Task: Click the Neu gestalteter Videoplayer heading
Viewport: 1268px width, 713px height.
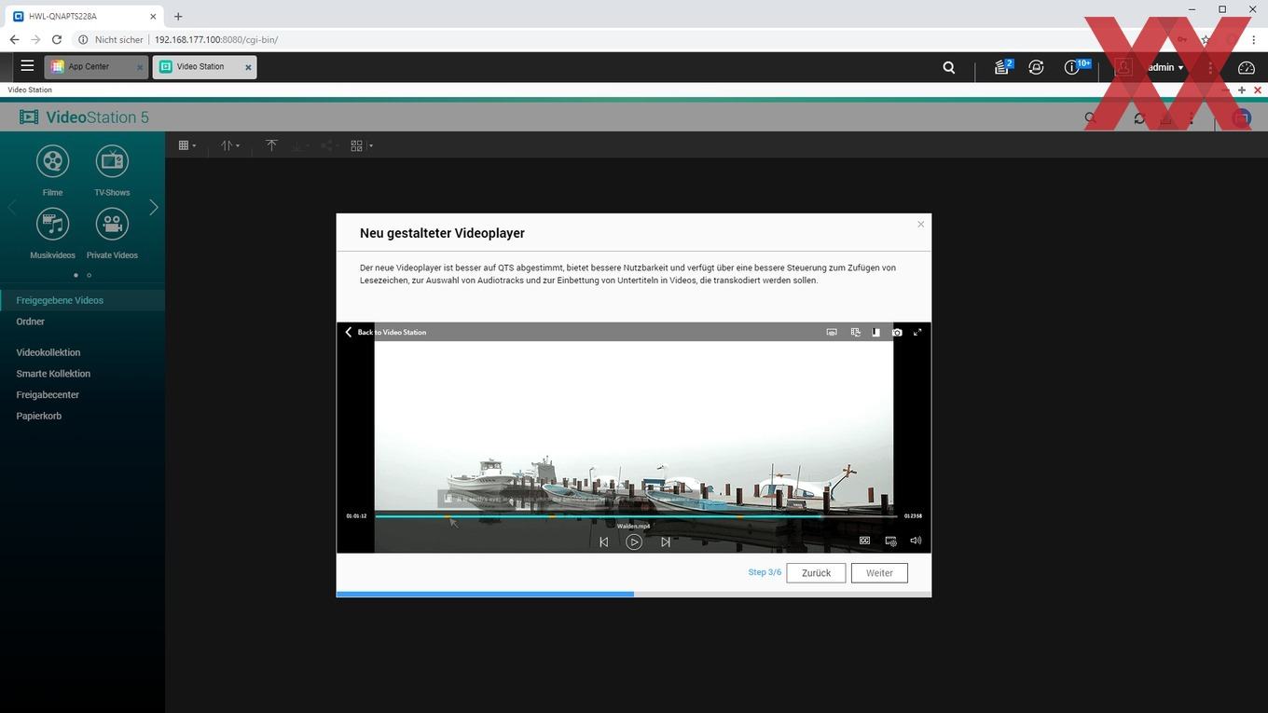Action: click(442, 233)
